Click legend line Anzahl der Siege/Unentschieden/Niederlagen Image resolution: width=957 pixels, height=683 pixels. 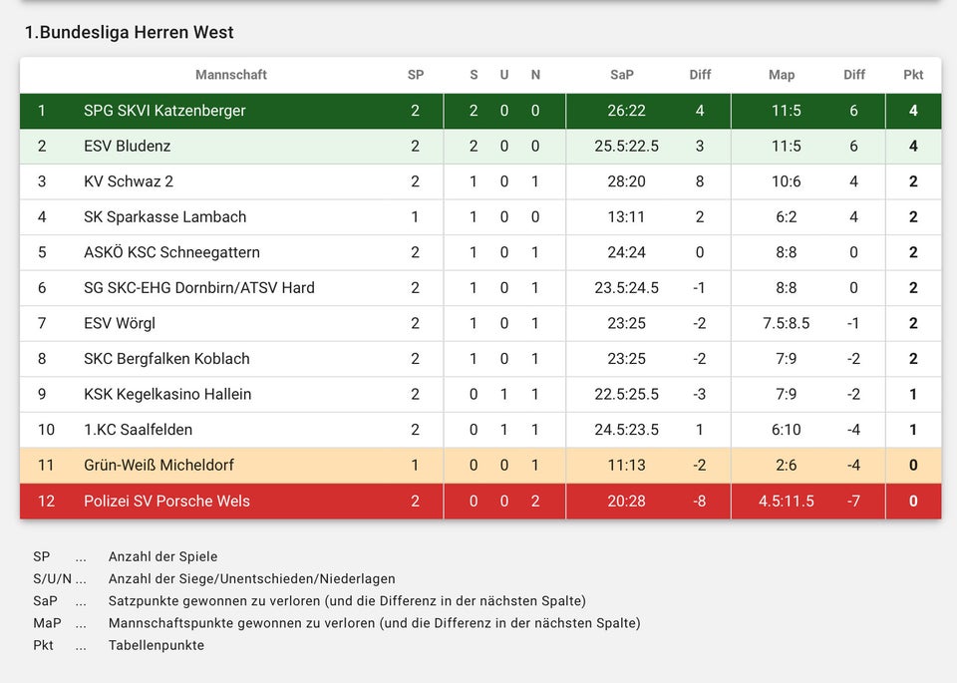(251, 578)
